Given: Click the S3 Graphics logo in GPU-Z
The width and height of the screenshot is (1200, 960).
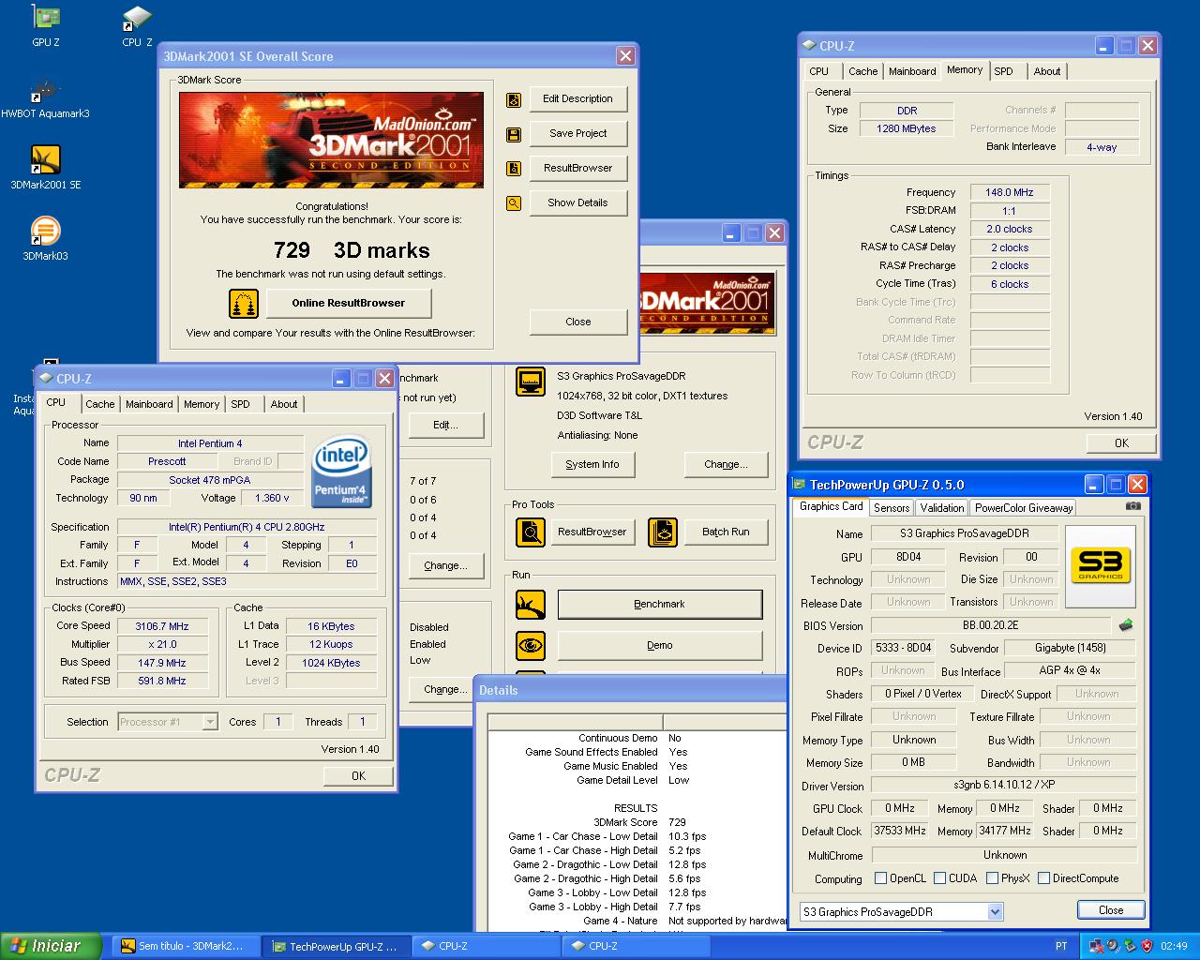Looking at the screenshot, I should click(1101, 564).
